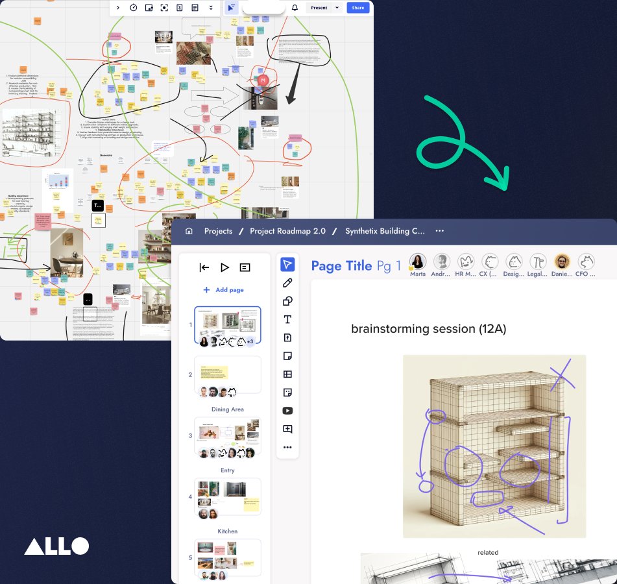Image resolution: width=617 pixels, height=584 pixels.
Task: Select the Text tool
Action: coord(287,319)
